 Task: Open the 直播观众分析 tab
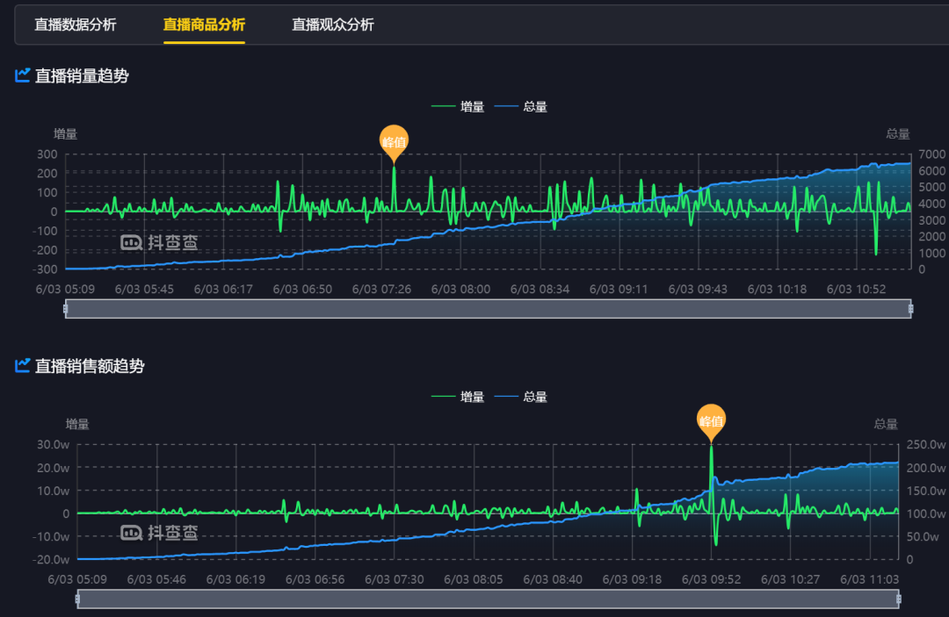[333, 25]
